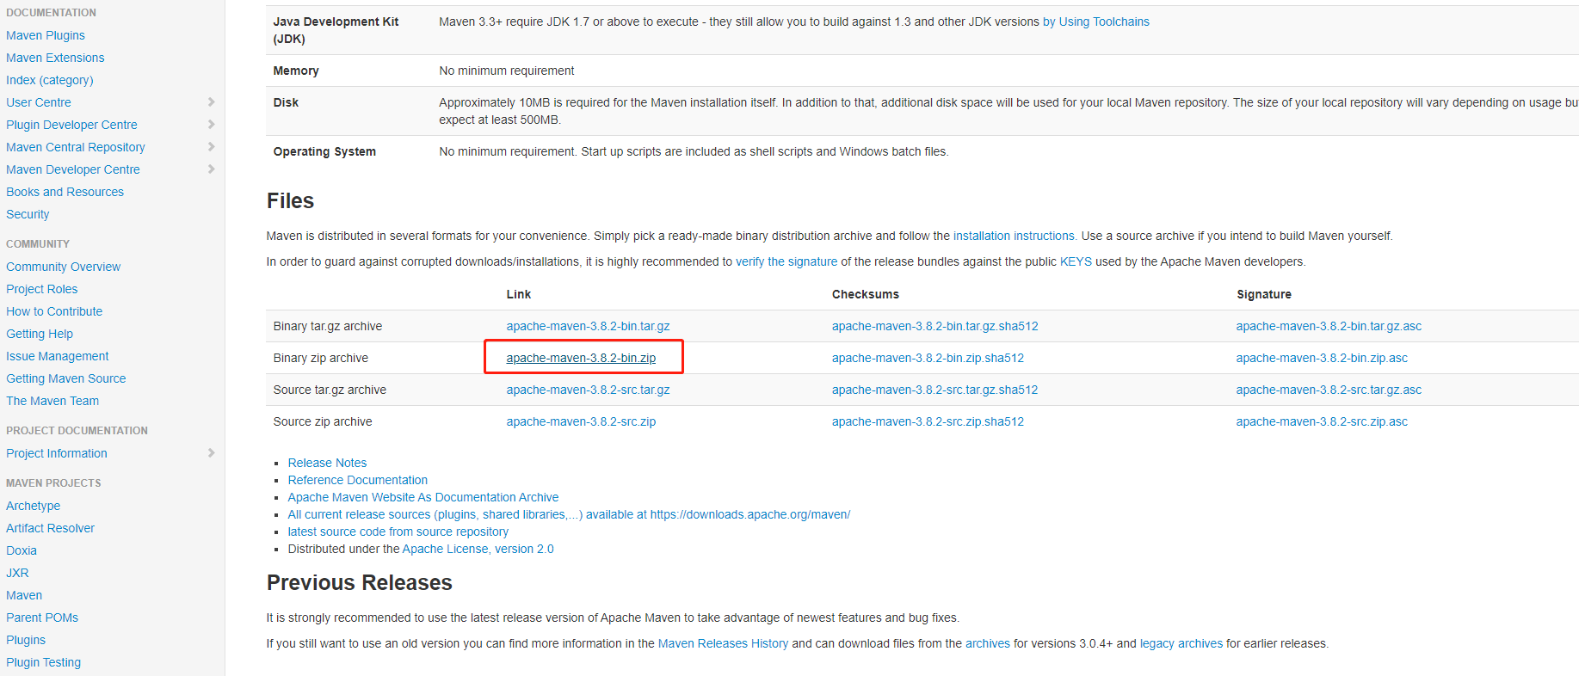The width and height of the screenshot is (1579, 676).
Task: Open the Plugins link under Maven Projects
Action: tap(26, 640)
